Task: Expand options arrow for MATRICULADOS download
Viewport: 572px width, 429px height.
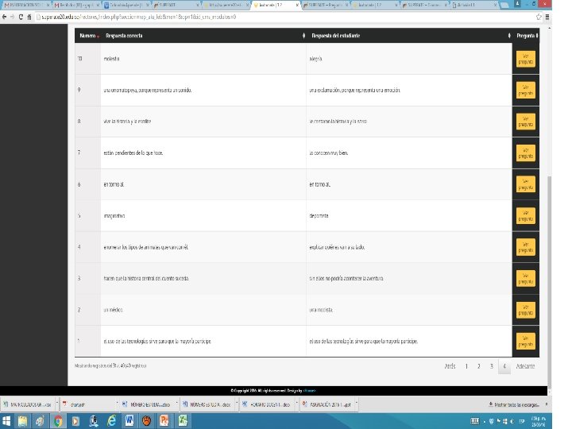Action: point(57,404)
